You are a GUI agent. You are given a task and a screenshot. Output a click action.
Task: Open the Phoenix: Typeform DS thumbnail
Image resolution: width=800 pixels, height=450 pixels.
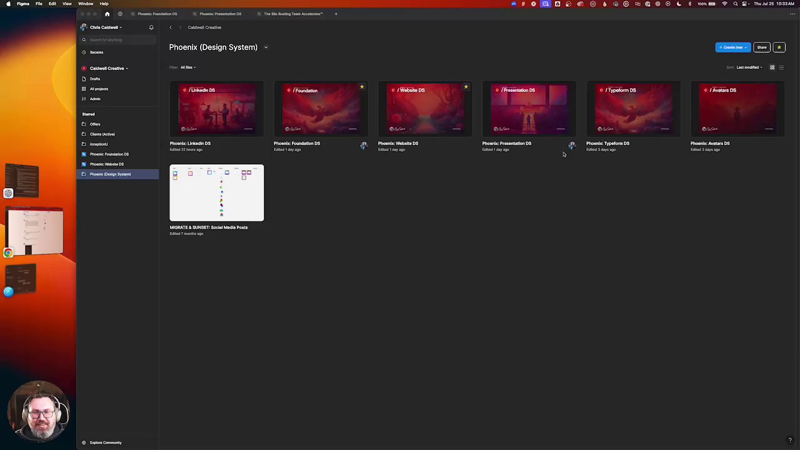(x=633, y=109)
